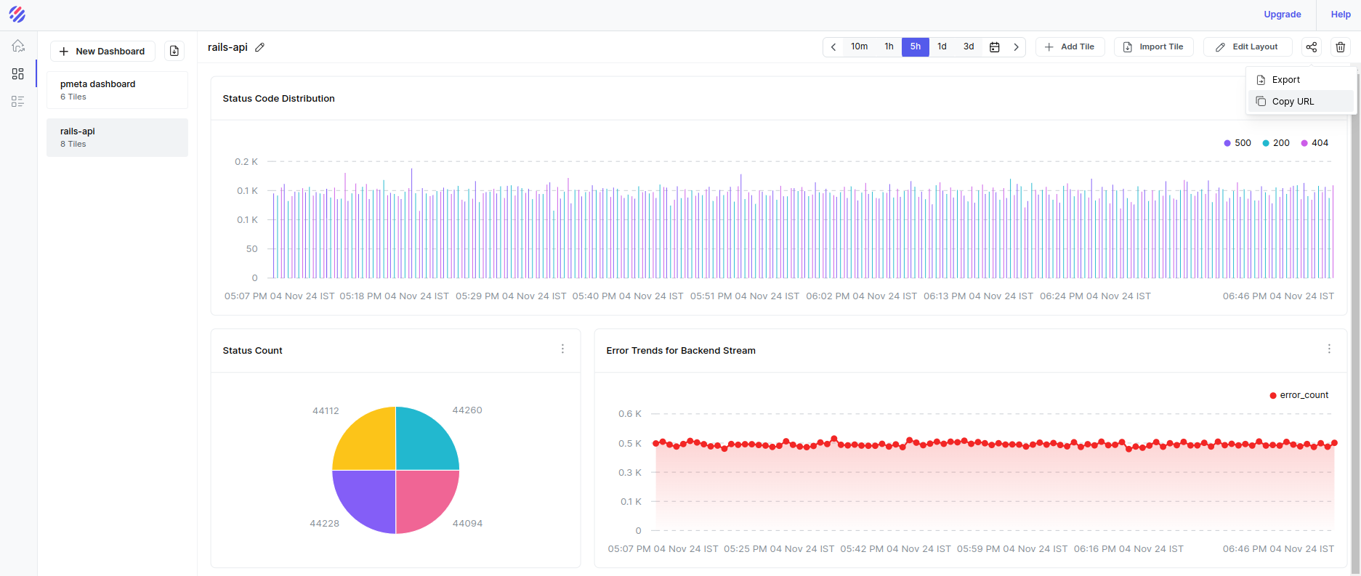The height and width of the screenshot is (576, 1361).
Task: Toggle the 200 series in the legend
Action: [1276, 143]
